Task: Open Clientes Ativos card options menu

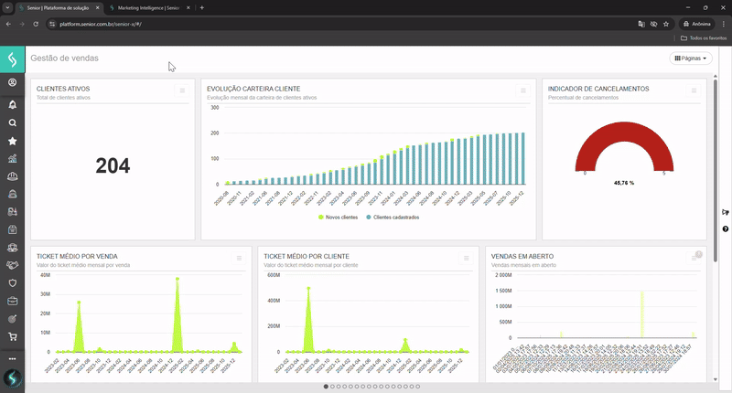Action: click(x=182, y=90)
